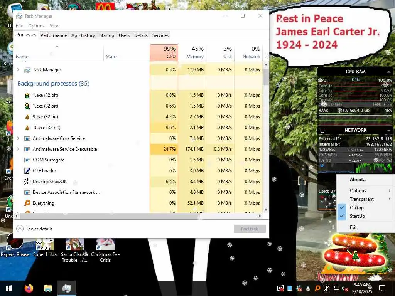Click the scroll-up arrow of process list
Image resolution: width=395 pixels, height=296 pixels.
[266, 65]
